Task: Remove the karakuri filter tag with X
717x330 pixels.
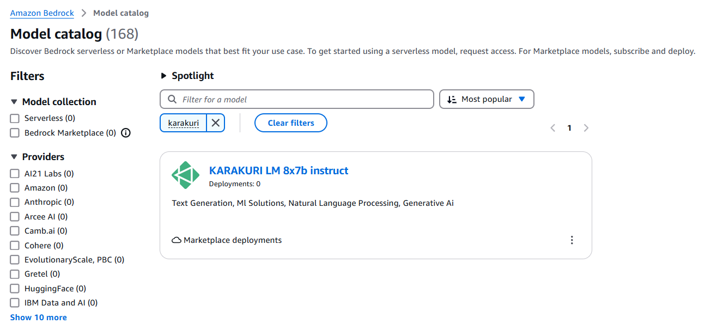Action: click(x=216, y=123)
